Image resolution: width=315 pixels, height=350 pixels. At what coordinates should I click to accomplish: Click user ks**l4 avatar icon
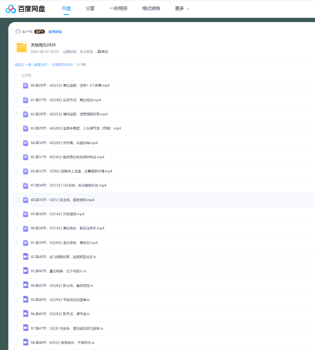tap(17, 32)
